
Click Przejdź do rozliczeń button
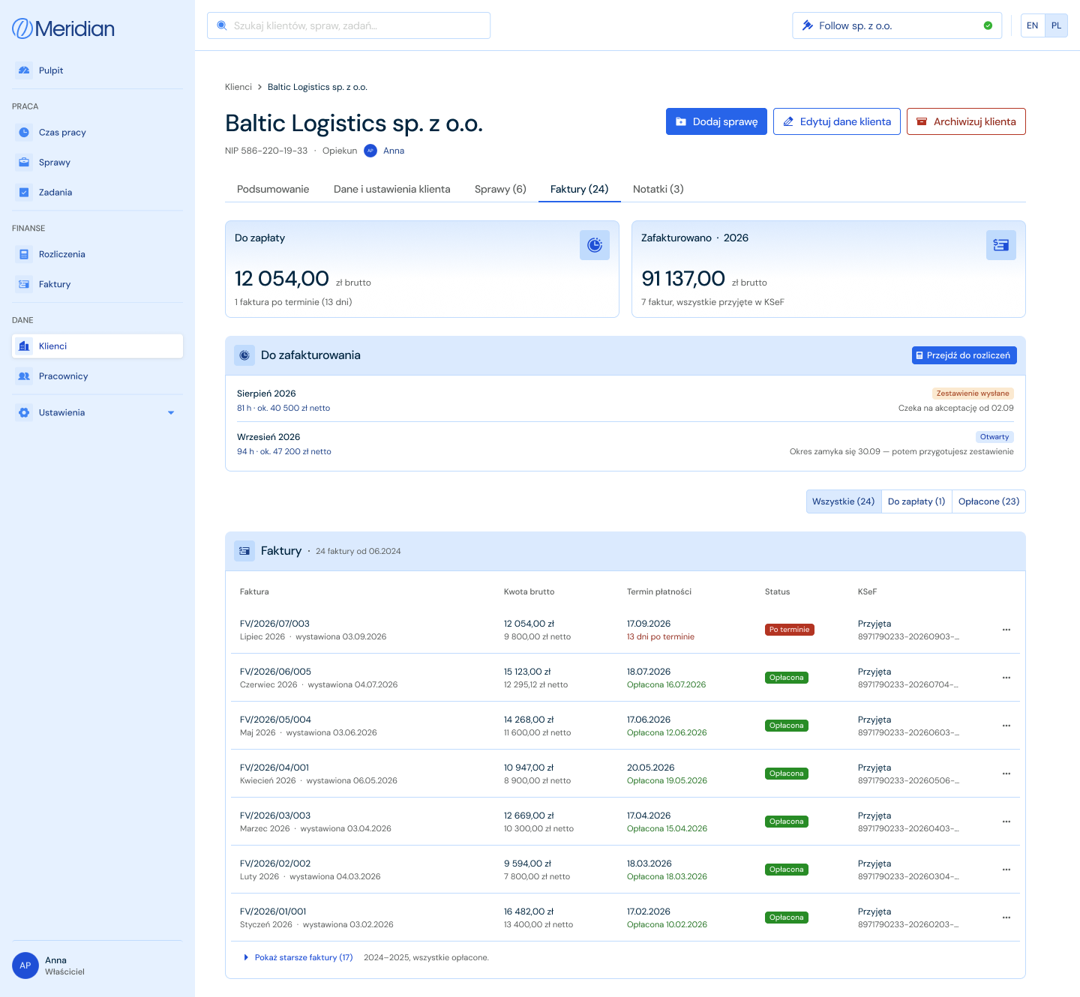[964, 355]
